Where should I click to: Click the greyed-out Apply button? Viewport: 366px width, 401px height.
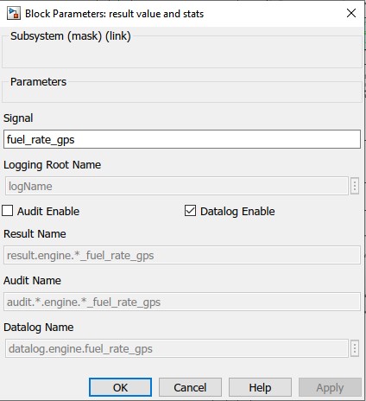(x=330, y=387)
